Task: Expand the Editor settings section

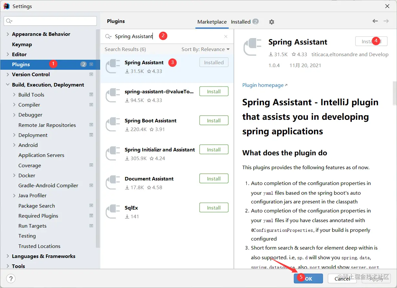Action: coord(8,54)
